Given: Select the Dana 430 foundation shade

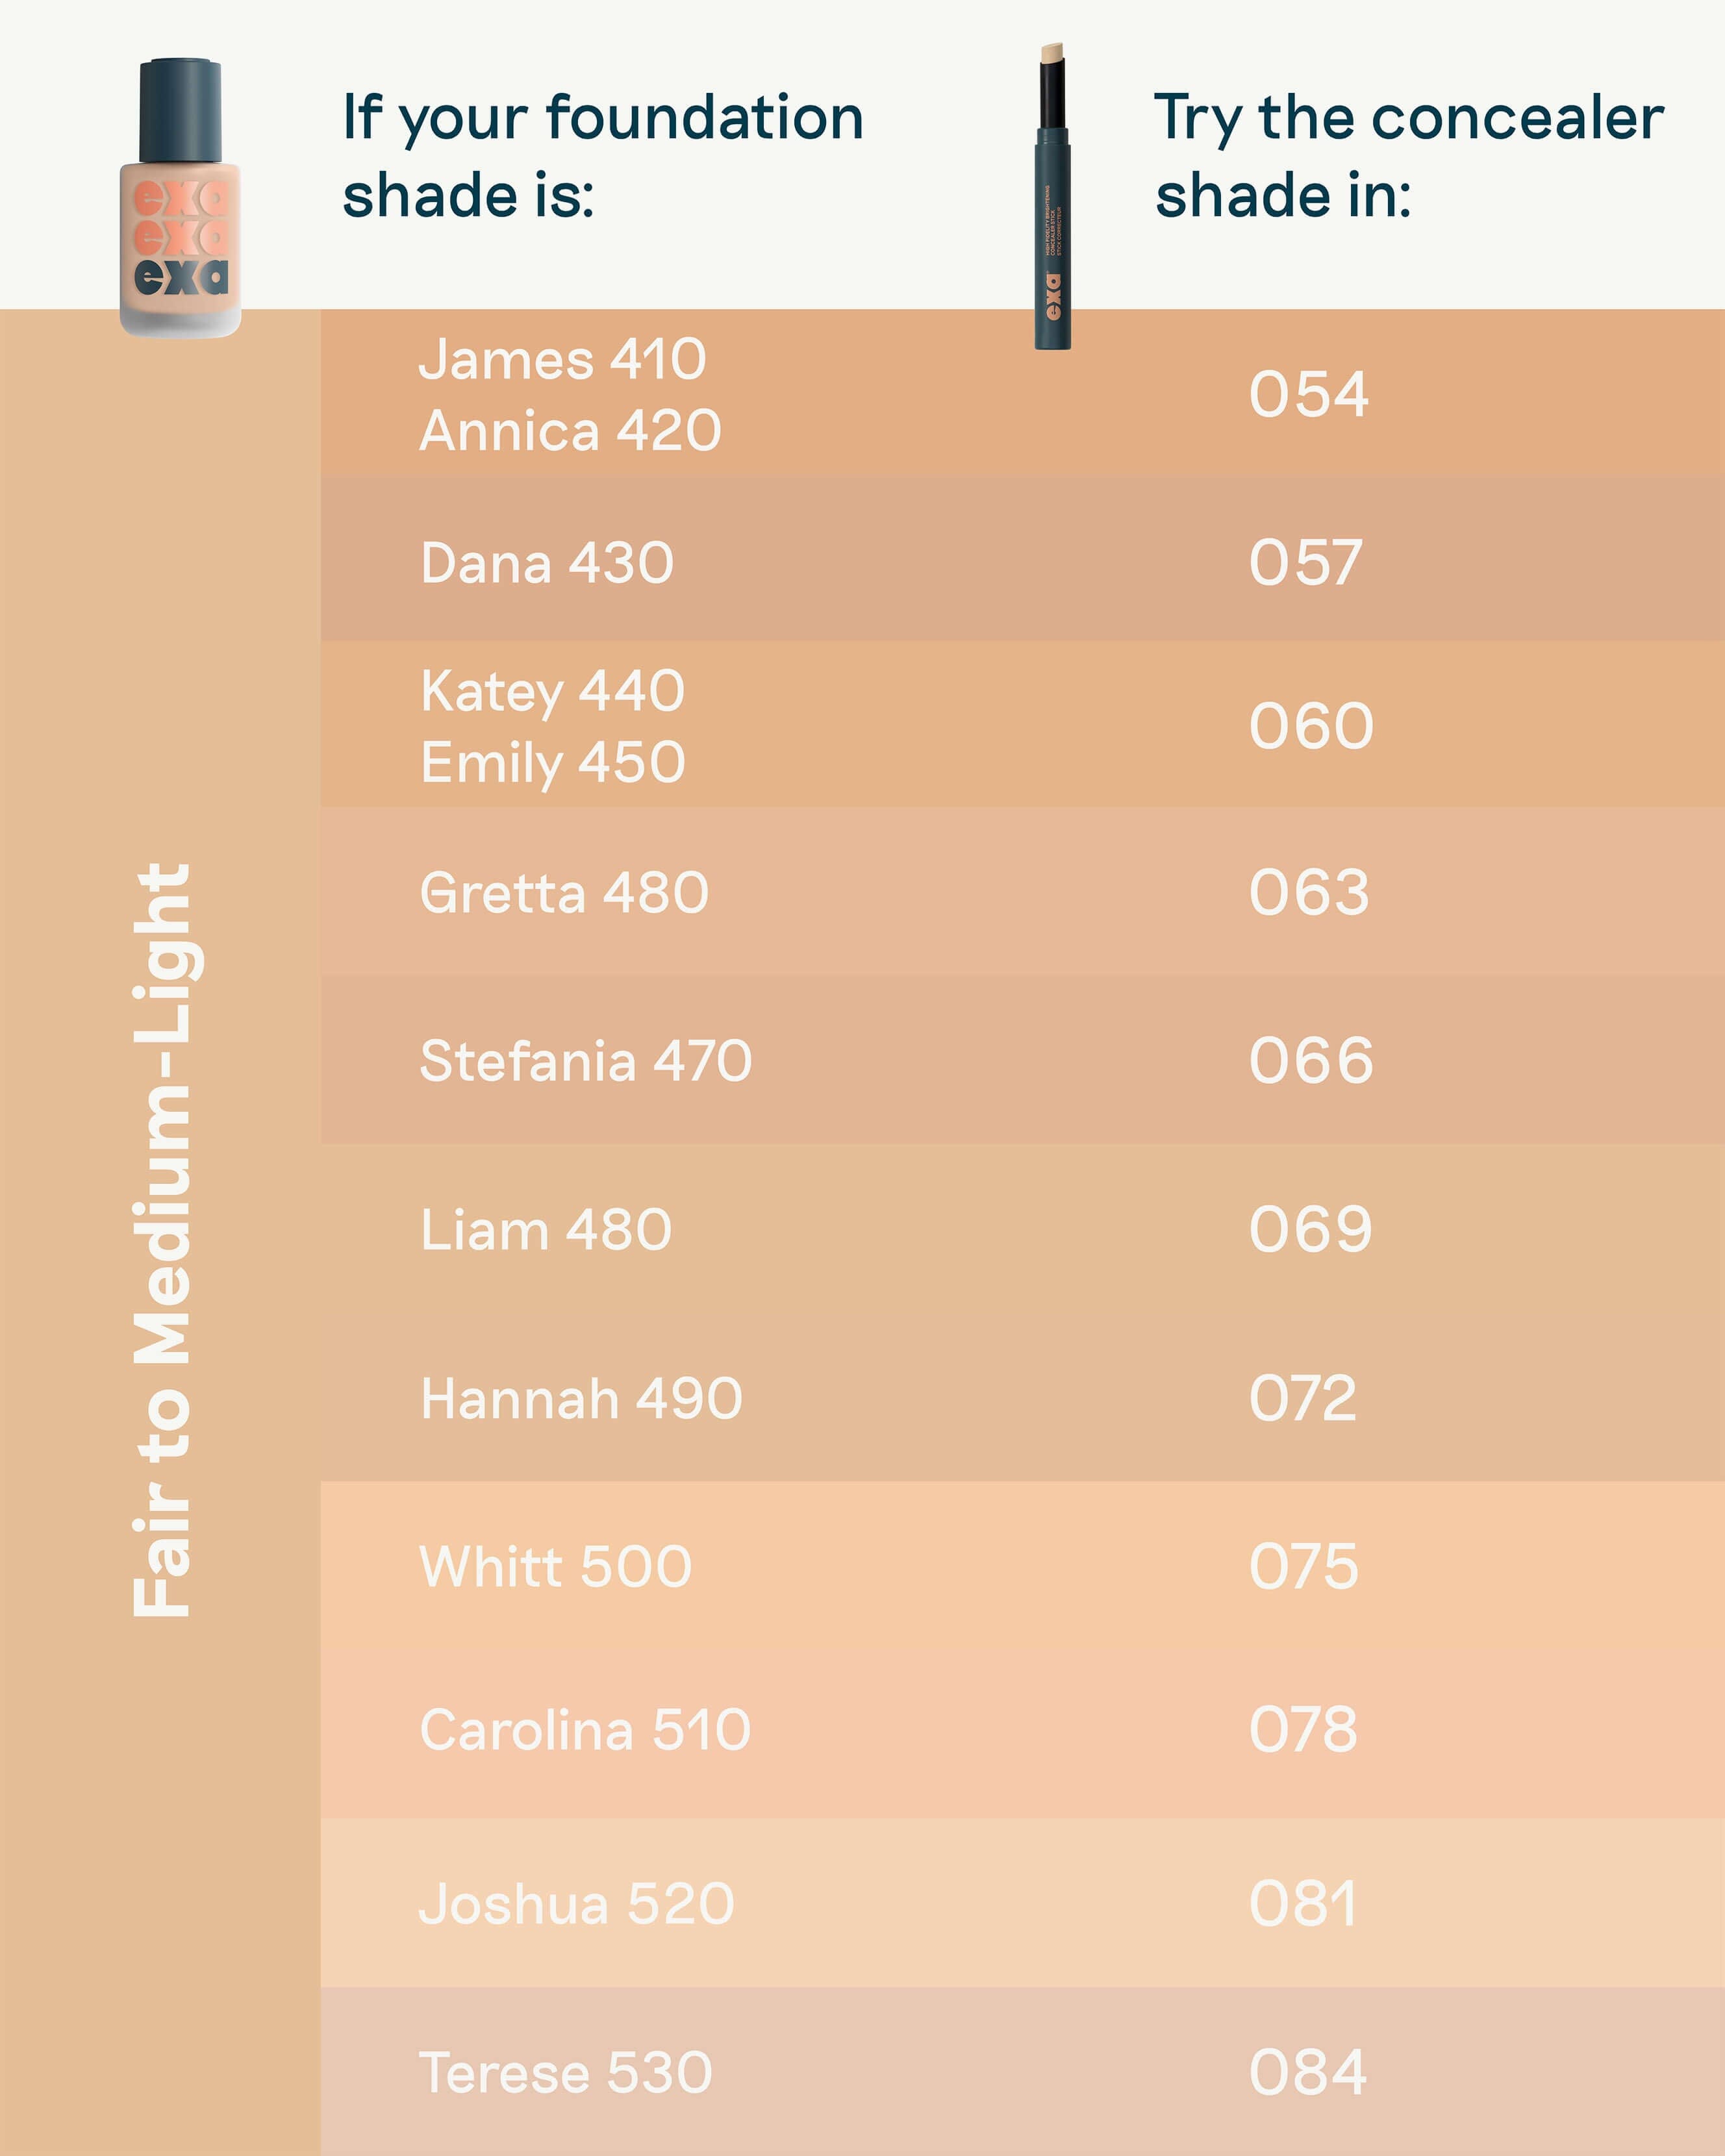Looking at the screenshot, I should 547,563.
